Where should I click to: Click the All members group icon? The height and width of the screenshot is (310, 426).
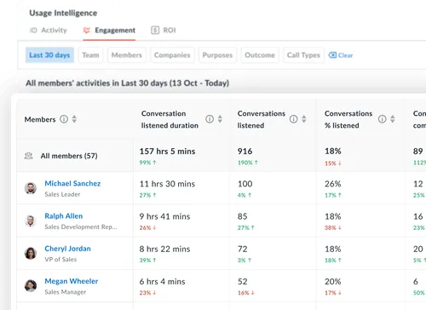28,156
